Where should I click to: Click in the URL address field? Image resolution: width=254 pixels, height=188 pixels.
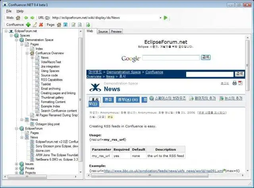pyautogui.click(x=105, y=18)
